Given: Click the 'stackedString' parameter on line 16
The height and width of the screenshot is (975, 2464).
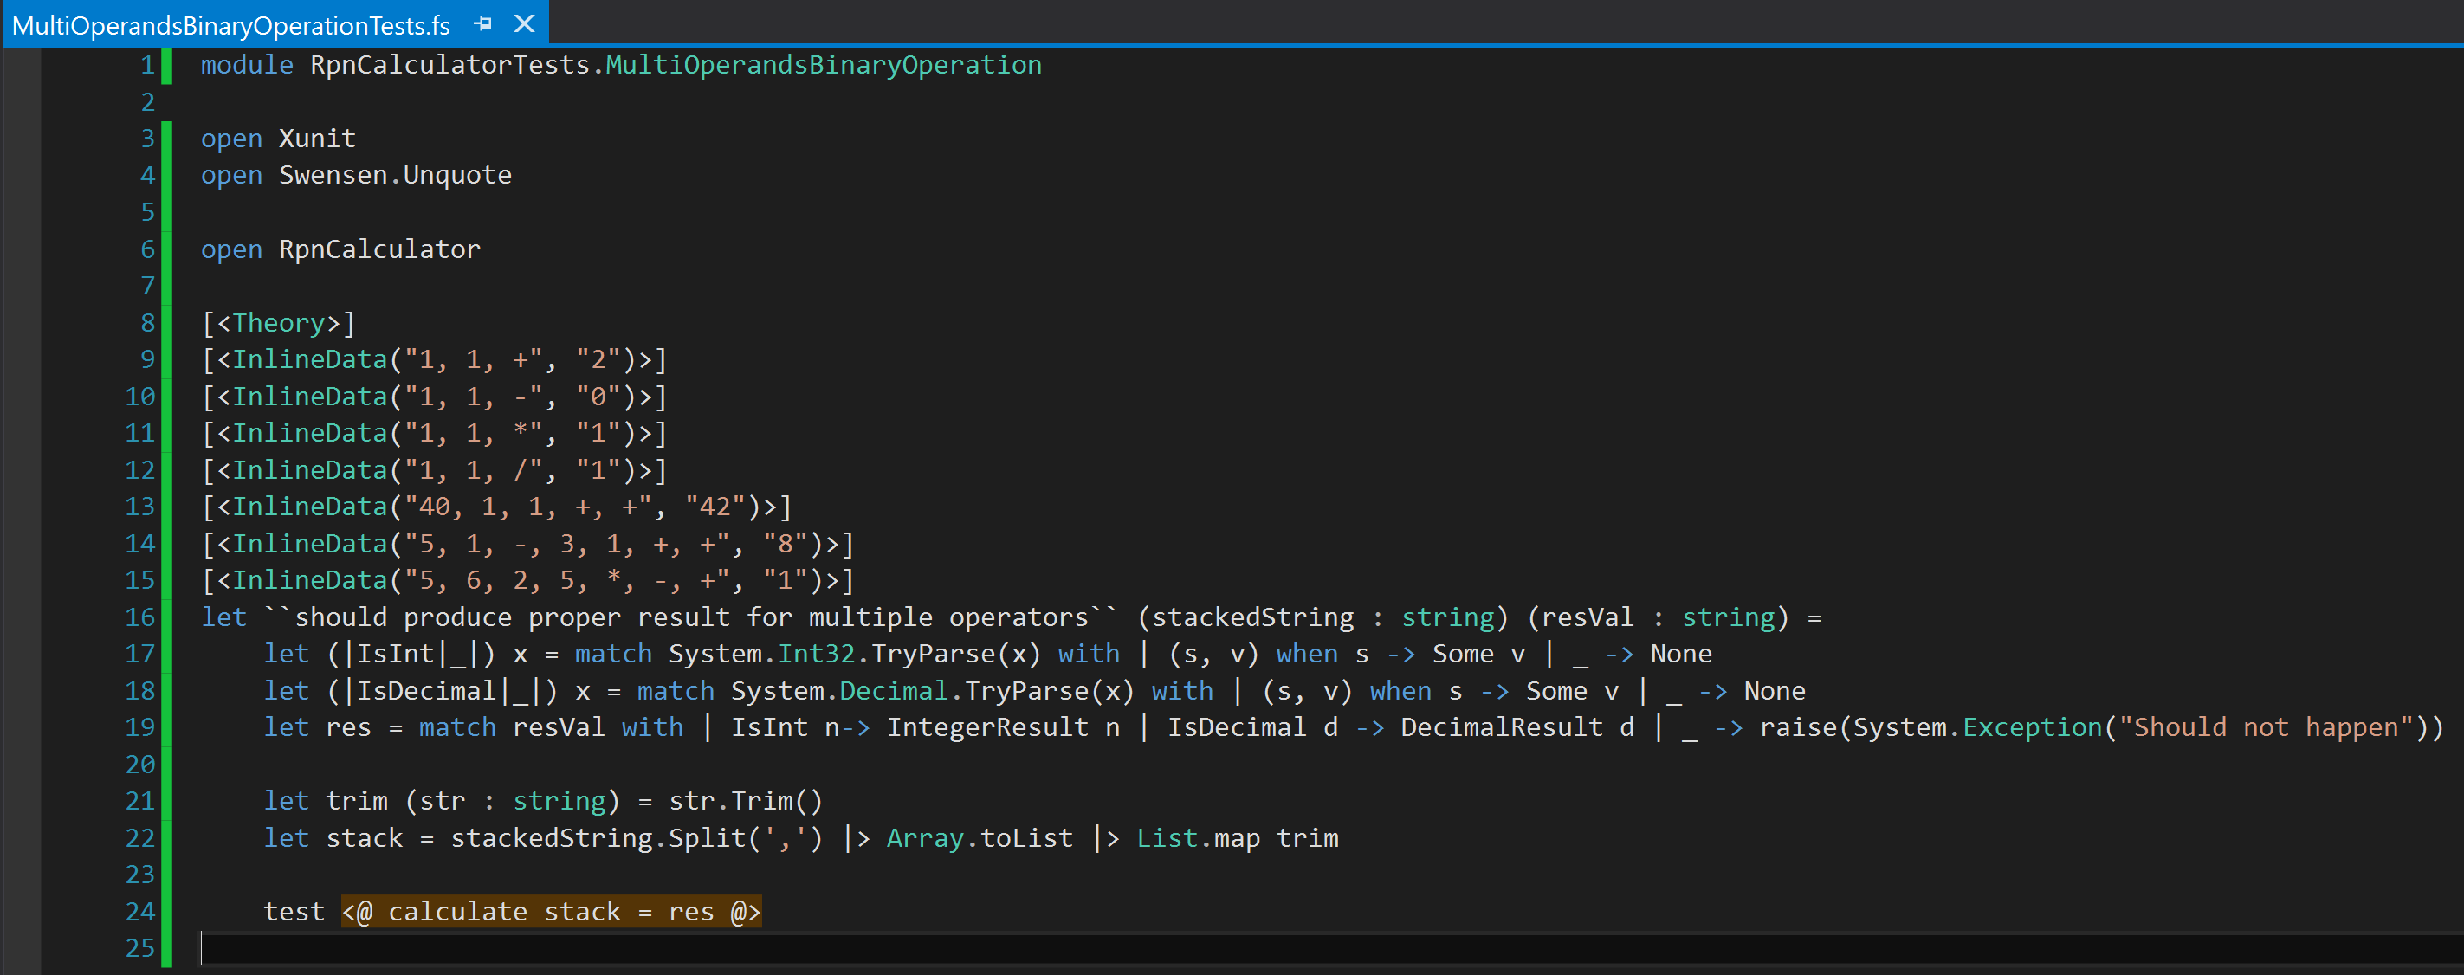Looking at the screenshot, I should [x=1253, y=617].
